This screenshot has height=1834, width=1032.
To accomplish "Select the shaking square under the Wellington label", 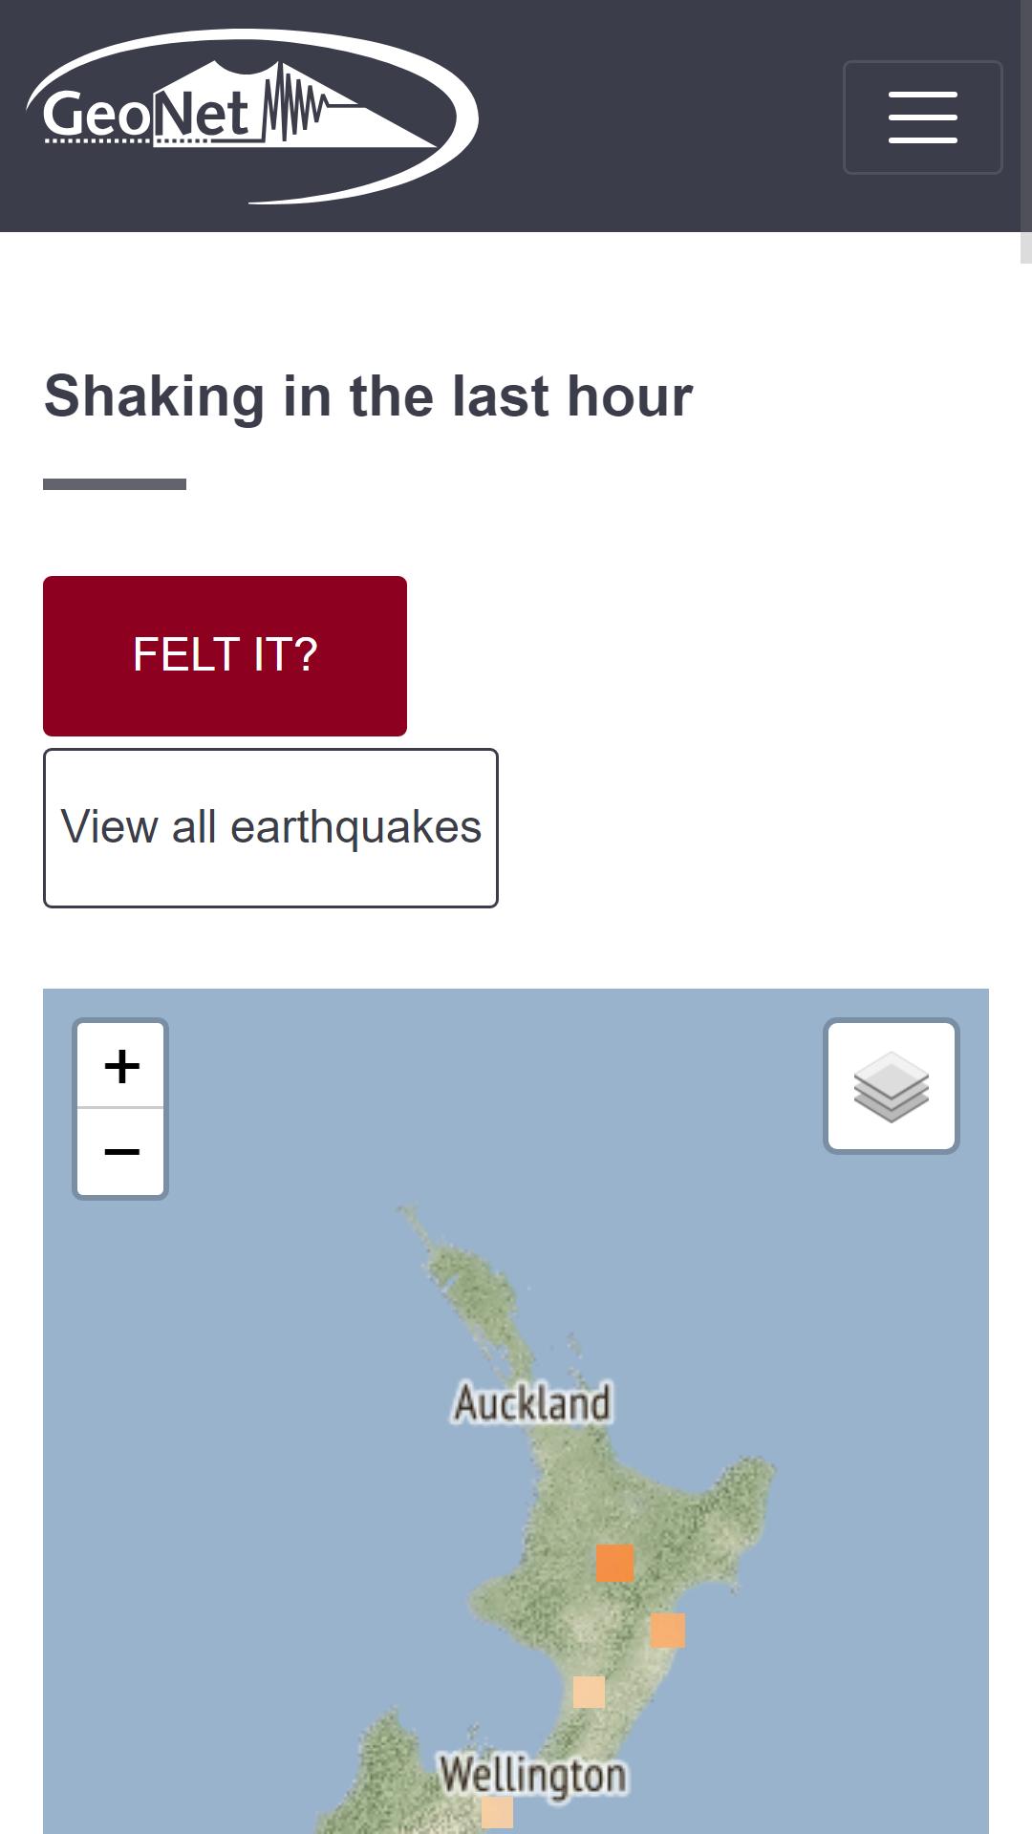I will click(x=497, y=1812).
